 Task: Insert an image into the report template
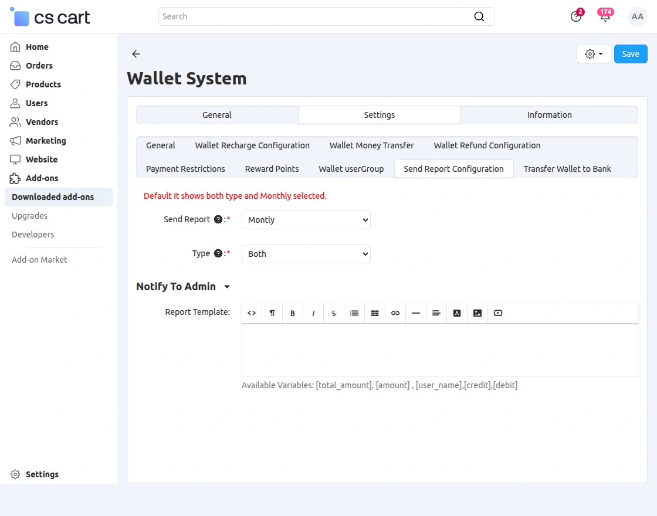(x=477, y=313)
